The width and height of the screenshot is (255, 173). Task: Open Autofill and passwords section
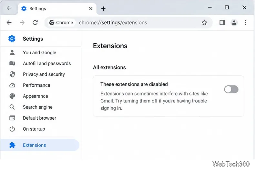point(41,63)
